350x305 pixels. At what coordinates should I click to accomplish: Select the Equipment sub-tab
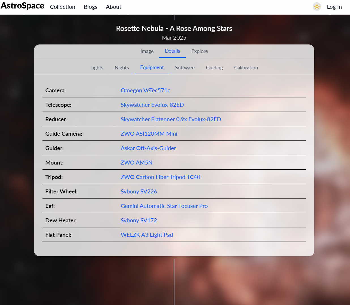point(152,67)
